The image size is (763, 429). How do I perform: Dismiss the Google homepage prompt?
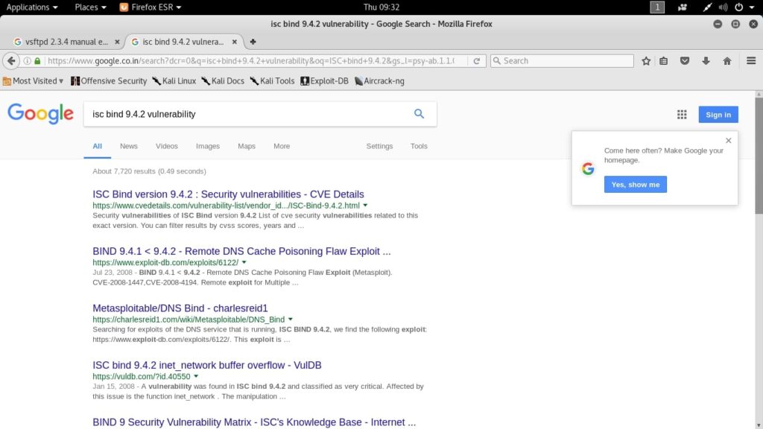point(729,141)
